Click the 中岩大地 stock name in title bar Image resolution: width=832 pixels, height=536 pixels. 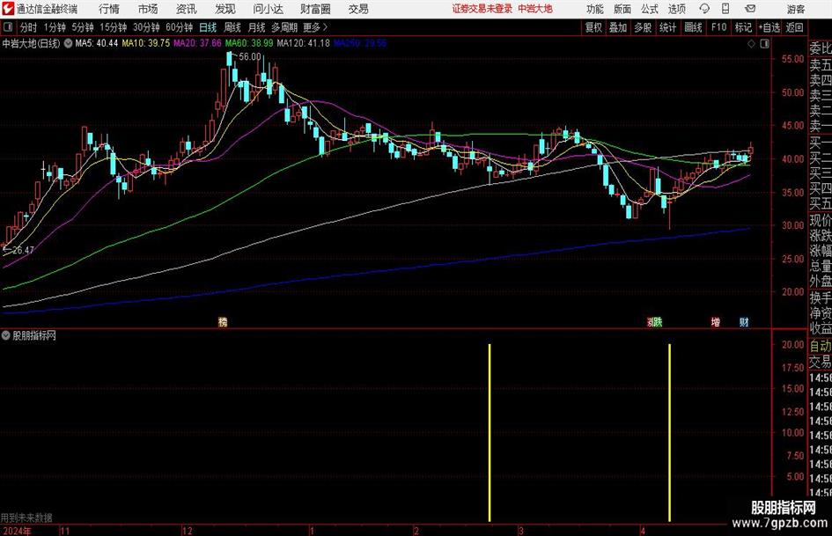pyautogui.click(x=535, y=9)
